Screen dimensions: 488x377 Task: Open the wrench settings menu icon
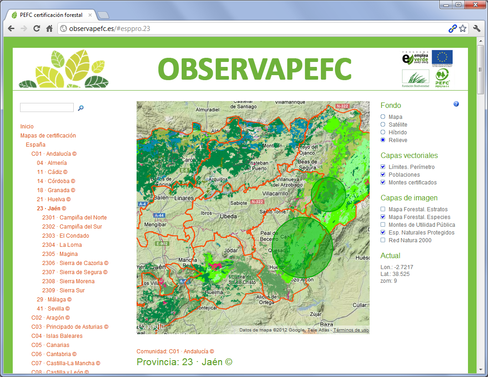[477, 29]
